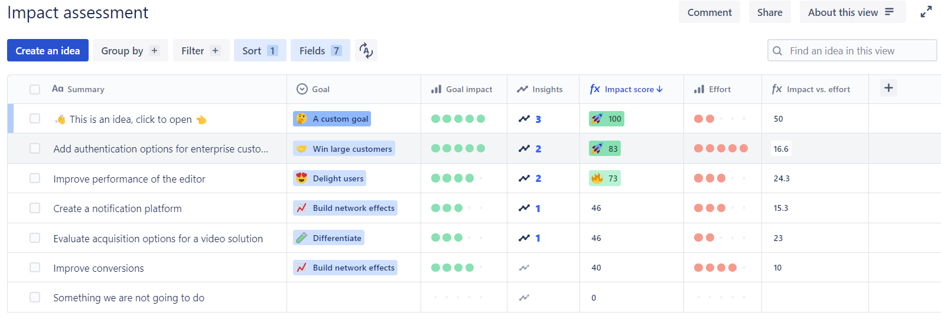The width and height of the screenshot is (941, 319).
Task: Tick Improve performance of the editor checkbox
Action: 35,178
